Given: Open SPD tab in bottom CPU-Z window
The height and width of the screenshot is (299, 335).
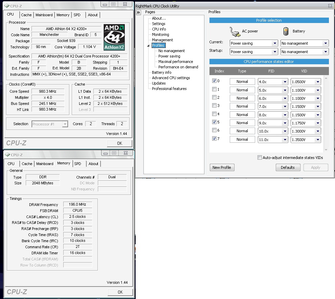Looking at the screenshot, I should pos(77,164).
